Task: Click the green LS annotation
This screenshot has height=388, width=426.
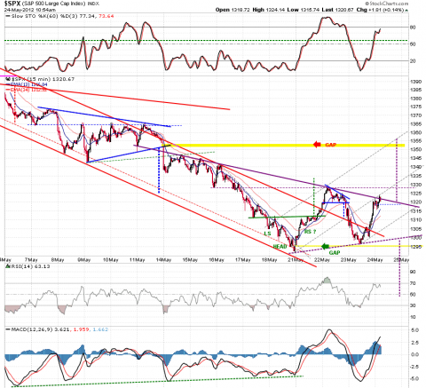Action: click(x=267, y=234)
